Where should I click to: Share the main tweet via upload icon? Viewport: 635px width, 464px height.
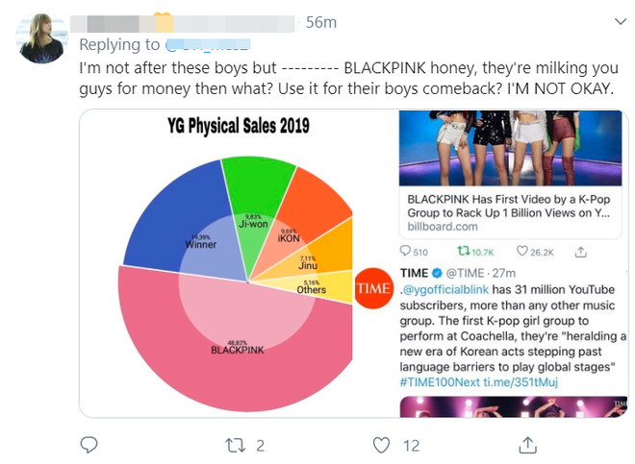(x=527, y=445)
